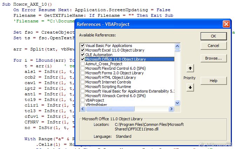Select the OLE Automation label

99,55
